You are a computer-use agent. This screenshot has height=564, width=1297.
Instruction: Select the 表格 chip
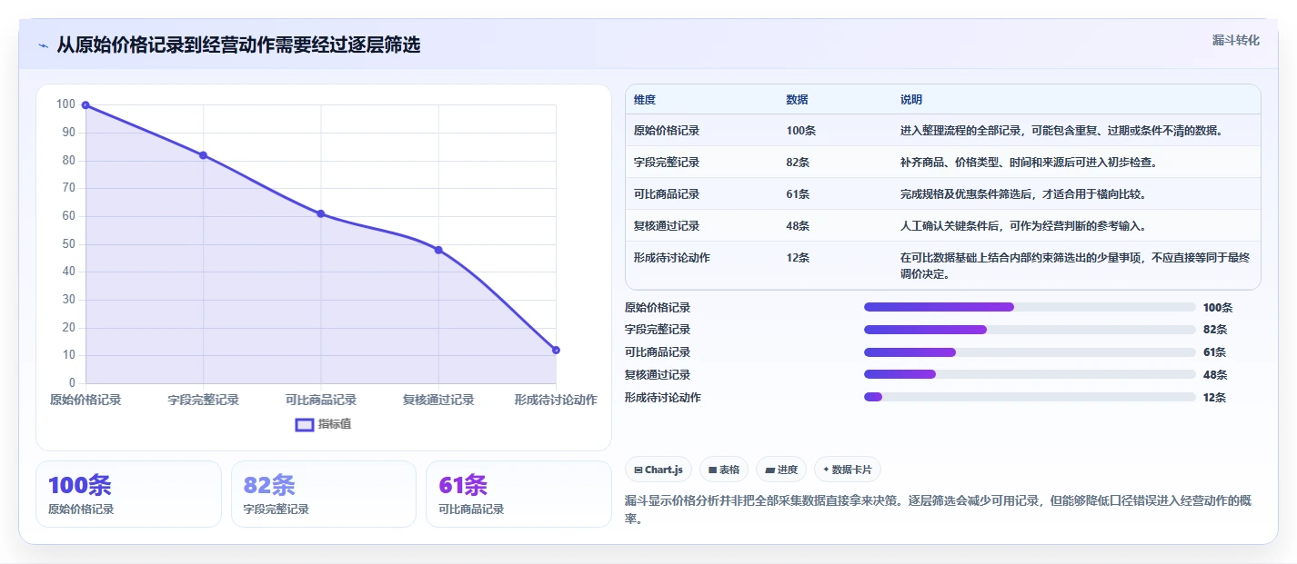pos(724,470)
